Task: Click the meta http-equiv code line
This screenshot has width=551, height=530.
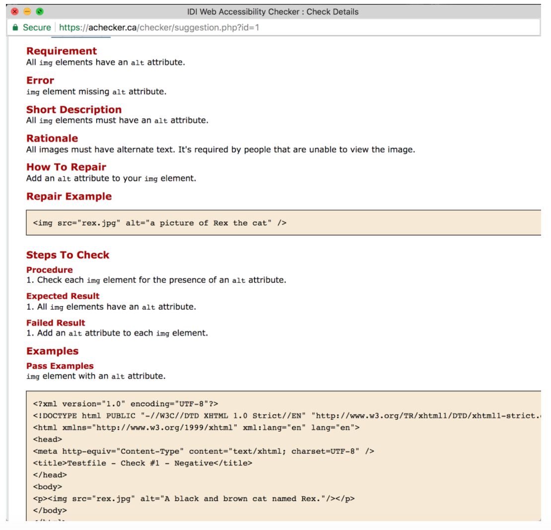Action: pos(204,451)
